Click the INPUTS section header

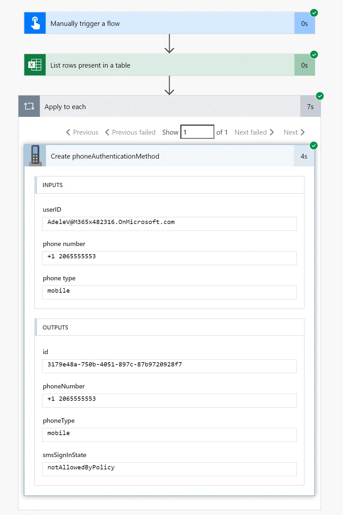coord(169,185)
